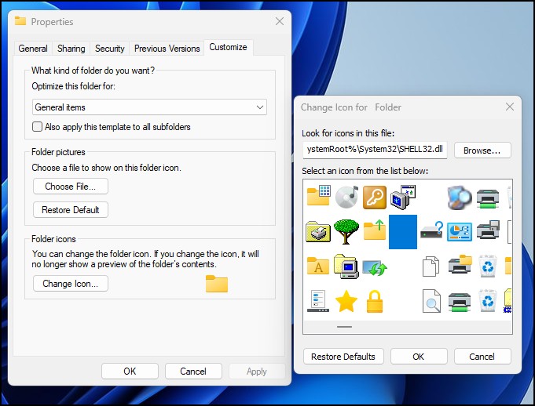Enable 'Also apply this template to all subfolders'
Viewport: 535px width, 406px height.
click(x=38, y=127)
